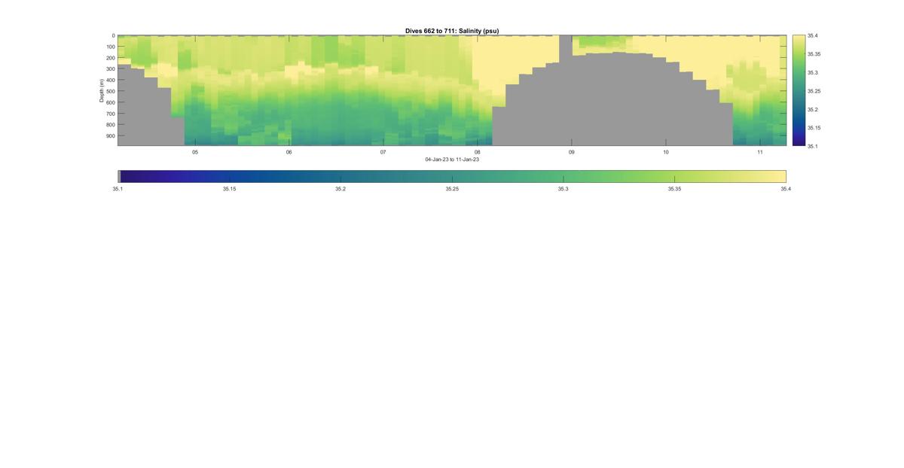Image resolution: width=904 pixels, height=468 pixels.
Task: Click the vertical colorbar beside the plot
Action: pyautogui.click(x=799, y=90)
